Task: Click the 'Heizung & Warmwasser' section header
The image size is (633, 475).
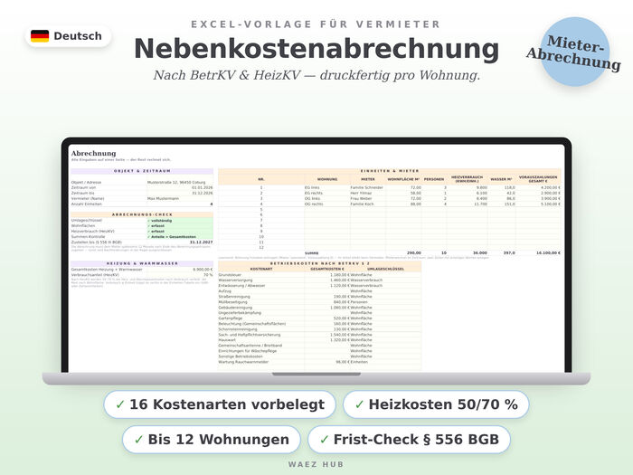Action: tap(142, 263)
